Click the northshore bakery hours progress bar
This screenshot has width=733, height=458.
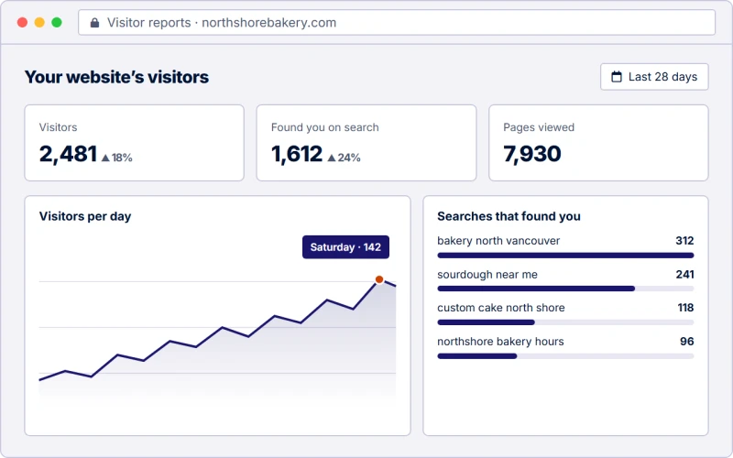coord(565,356)
